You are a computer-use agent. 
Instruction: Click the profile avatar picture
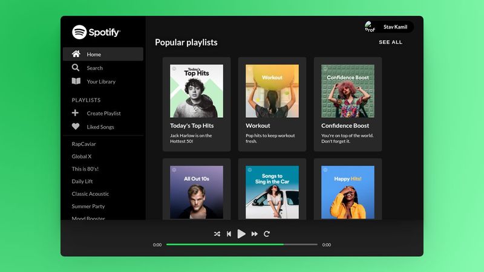(x=370, y=27)
